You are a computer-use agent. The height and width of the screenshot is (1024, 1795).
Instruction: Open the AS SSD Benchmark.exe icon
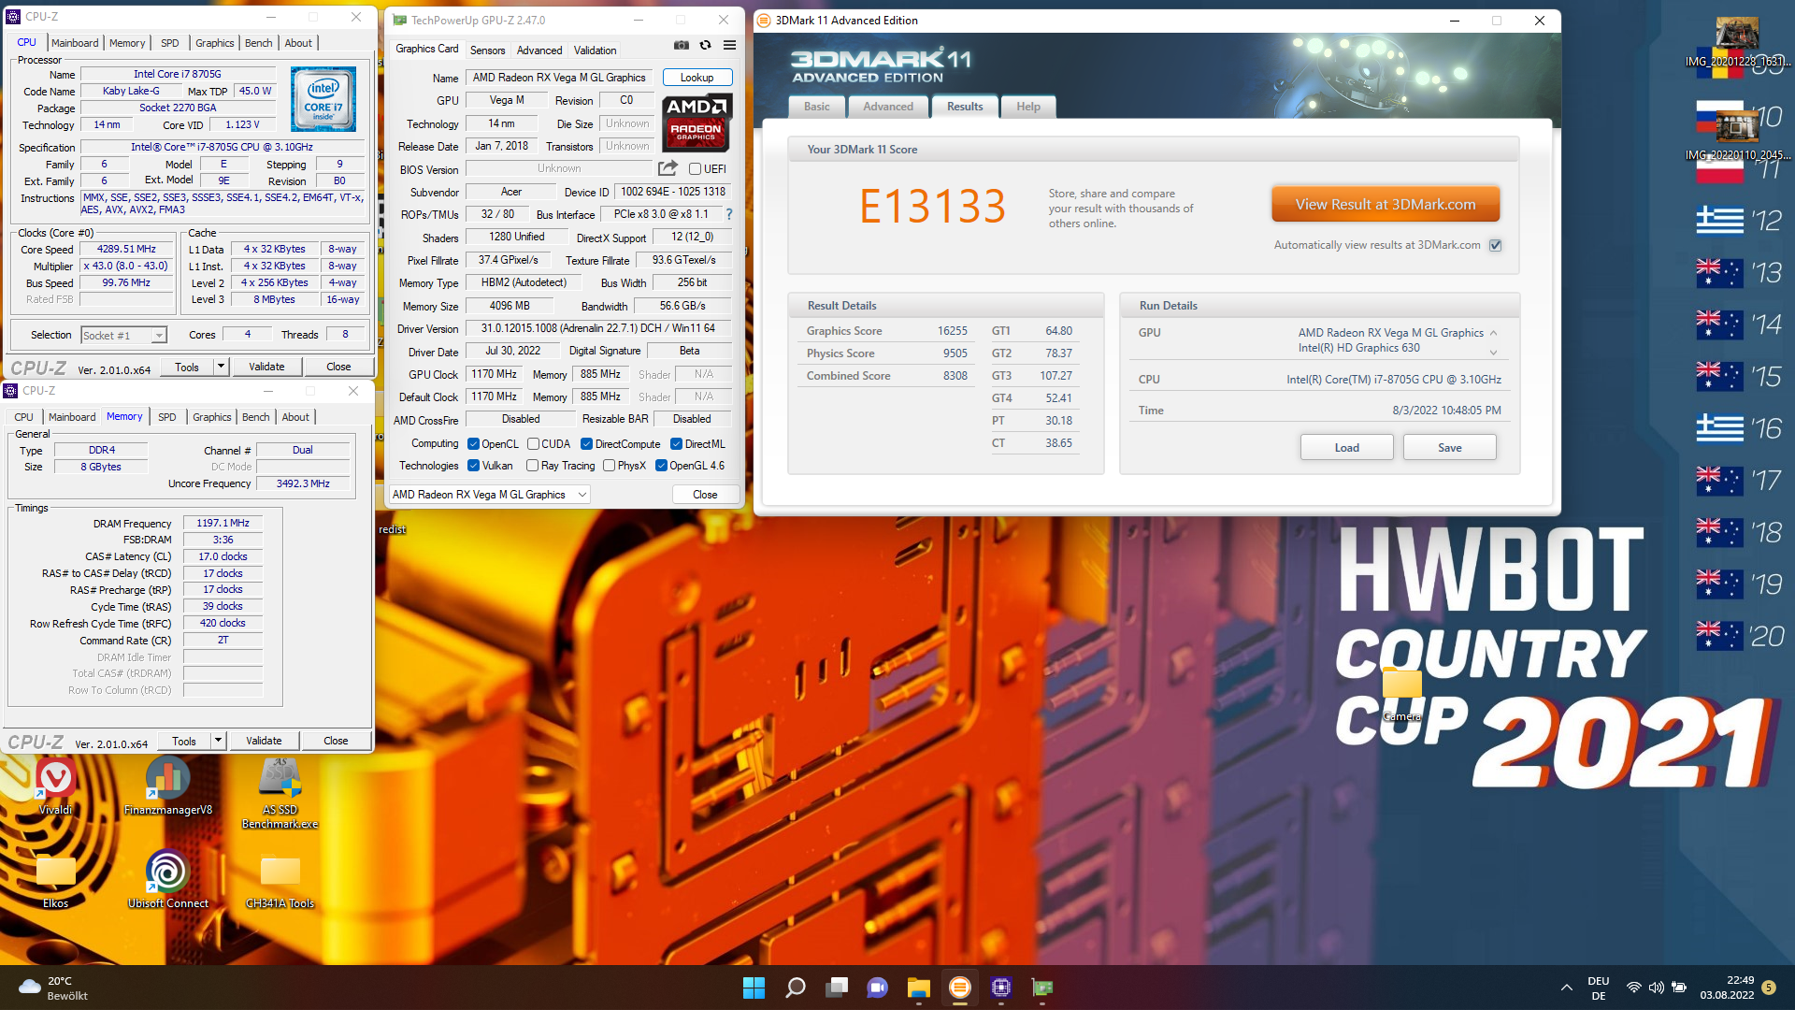[x=280, y=793]
